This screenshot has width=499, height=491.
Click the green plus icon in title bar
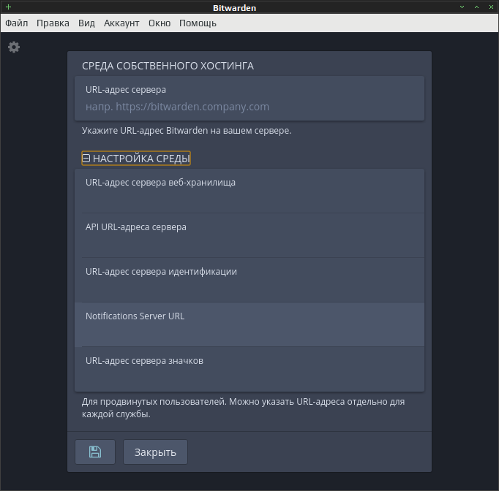[x=8, y=7]
